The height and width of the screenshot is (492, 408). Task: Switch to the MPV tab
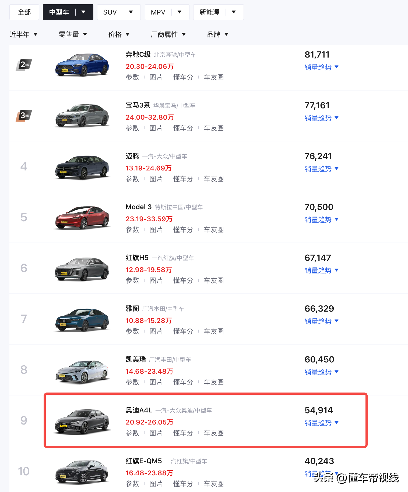[158, 12]
